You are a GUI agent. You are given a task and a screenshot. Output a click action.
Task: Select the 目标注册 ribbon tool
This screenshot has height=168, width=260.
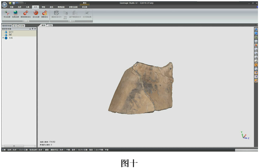coord(36,13)
